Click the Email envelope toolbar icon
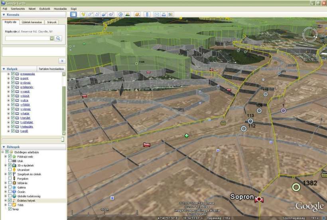327x220 pixels. 157,14
